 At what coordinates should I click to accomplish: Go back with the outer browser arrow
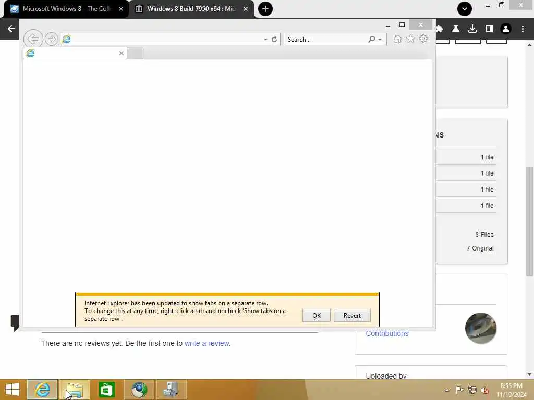point(11,29)
